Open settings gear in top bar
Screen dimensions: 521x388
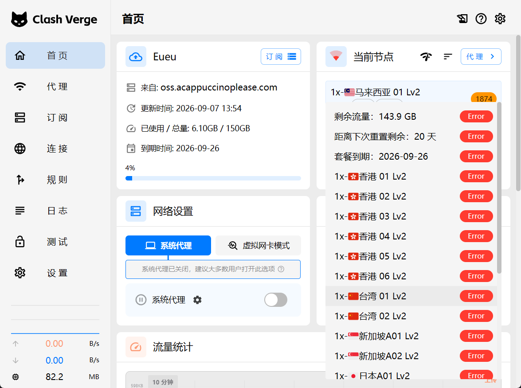500,19
